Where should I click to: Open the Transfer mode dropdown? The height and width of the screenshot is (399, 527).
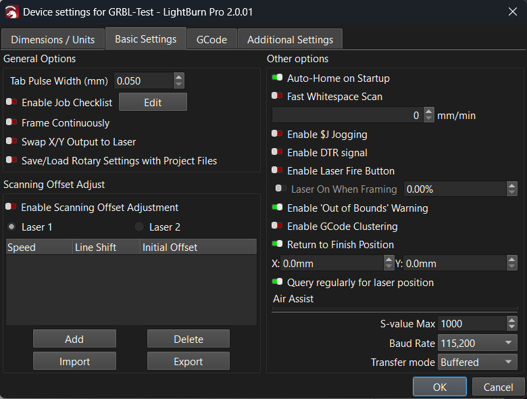click(x=478, y=362)
